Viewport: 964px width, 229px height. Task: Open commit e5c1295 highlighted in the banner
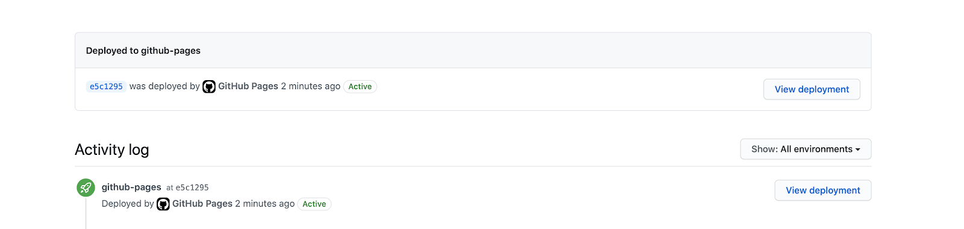click(x=106, y=87)
